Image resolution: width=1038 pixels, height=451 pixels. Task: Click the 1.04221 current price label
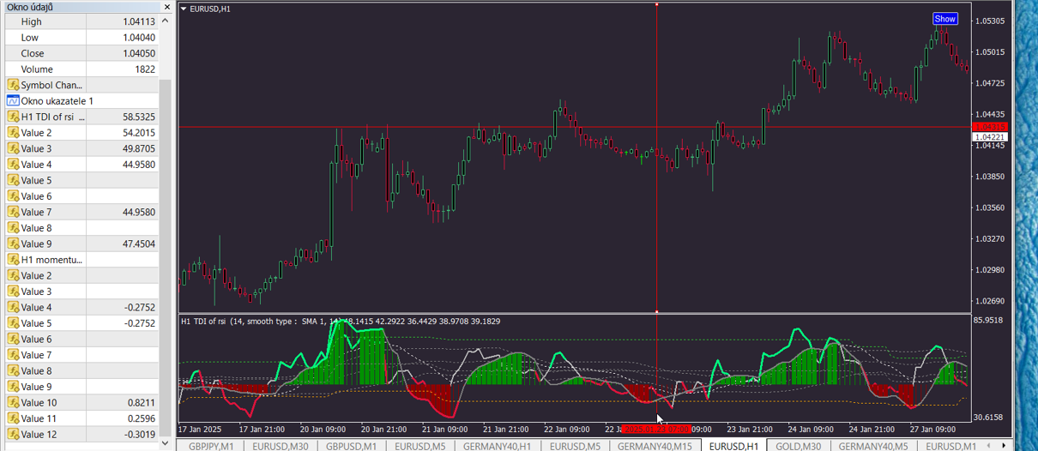[x=990, y=137]
